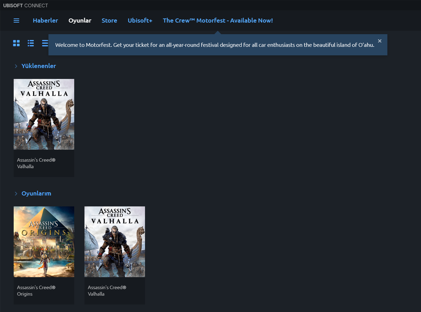Click Assassin's Creed Valhalla title under Oyunlarım
421x312 pixels.
coord(107,291)
